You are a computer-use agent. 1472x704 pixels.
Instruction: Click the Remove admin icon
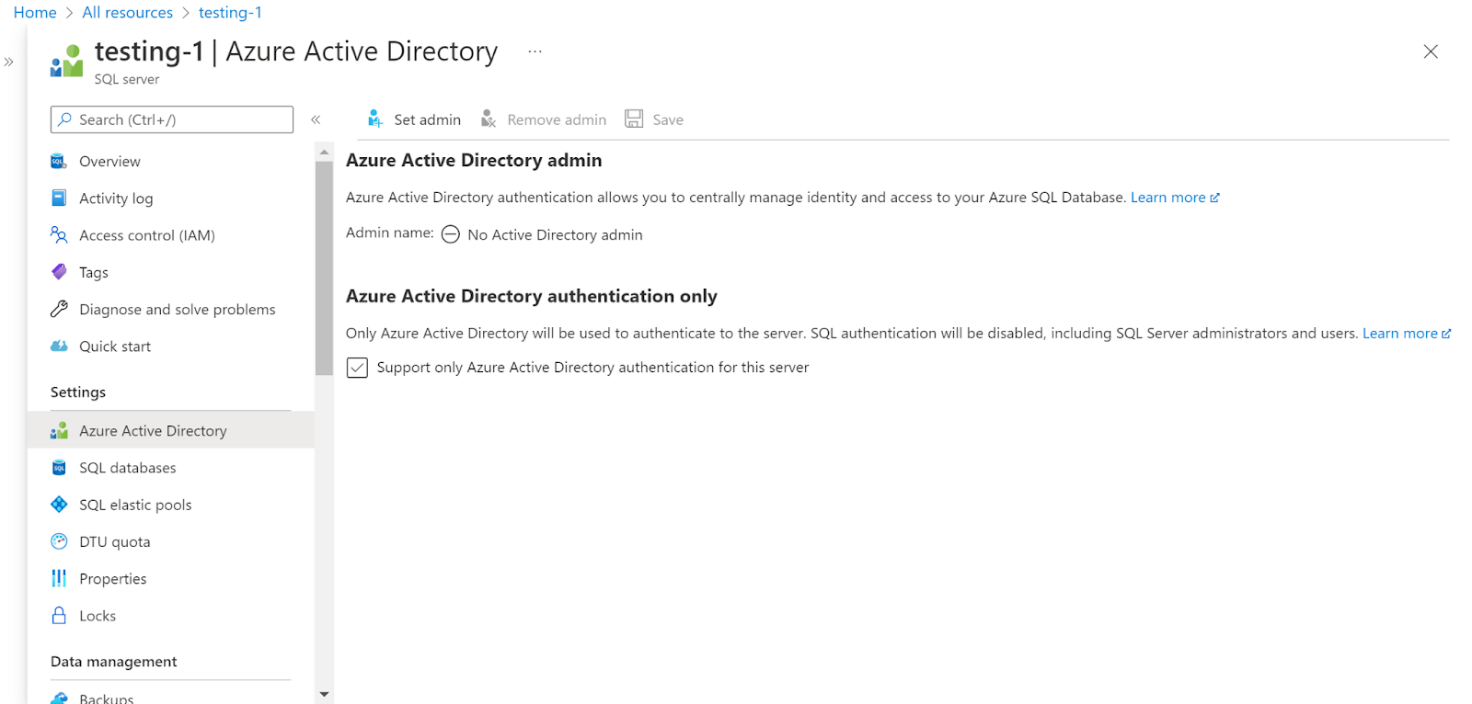coord(489,119)
